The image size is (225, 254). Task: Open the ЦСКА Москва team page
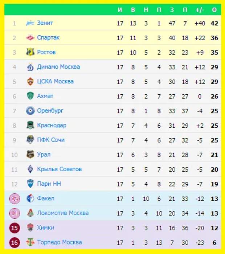pos(55,81)
